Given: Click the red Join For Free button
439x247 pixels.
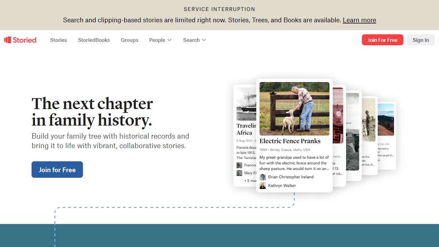Looking at the screenshot, I should (382, 40).
